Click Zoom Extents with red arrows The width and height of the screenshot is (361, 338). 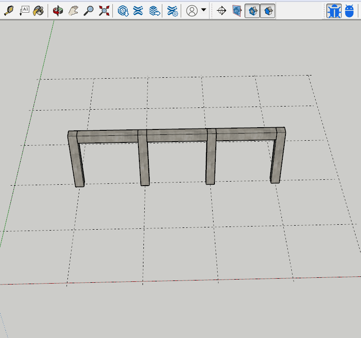(104, 11)
